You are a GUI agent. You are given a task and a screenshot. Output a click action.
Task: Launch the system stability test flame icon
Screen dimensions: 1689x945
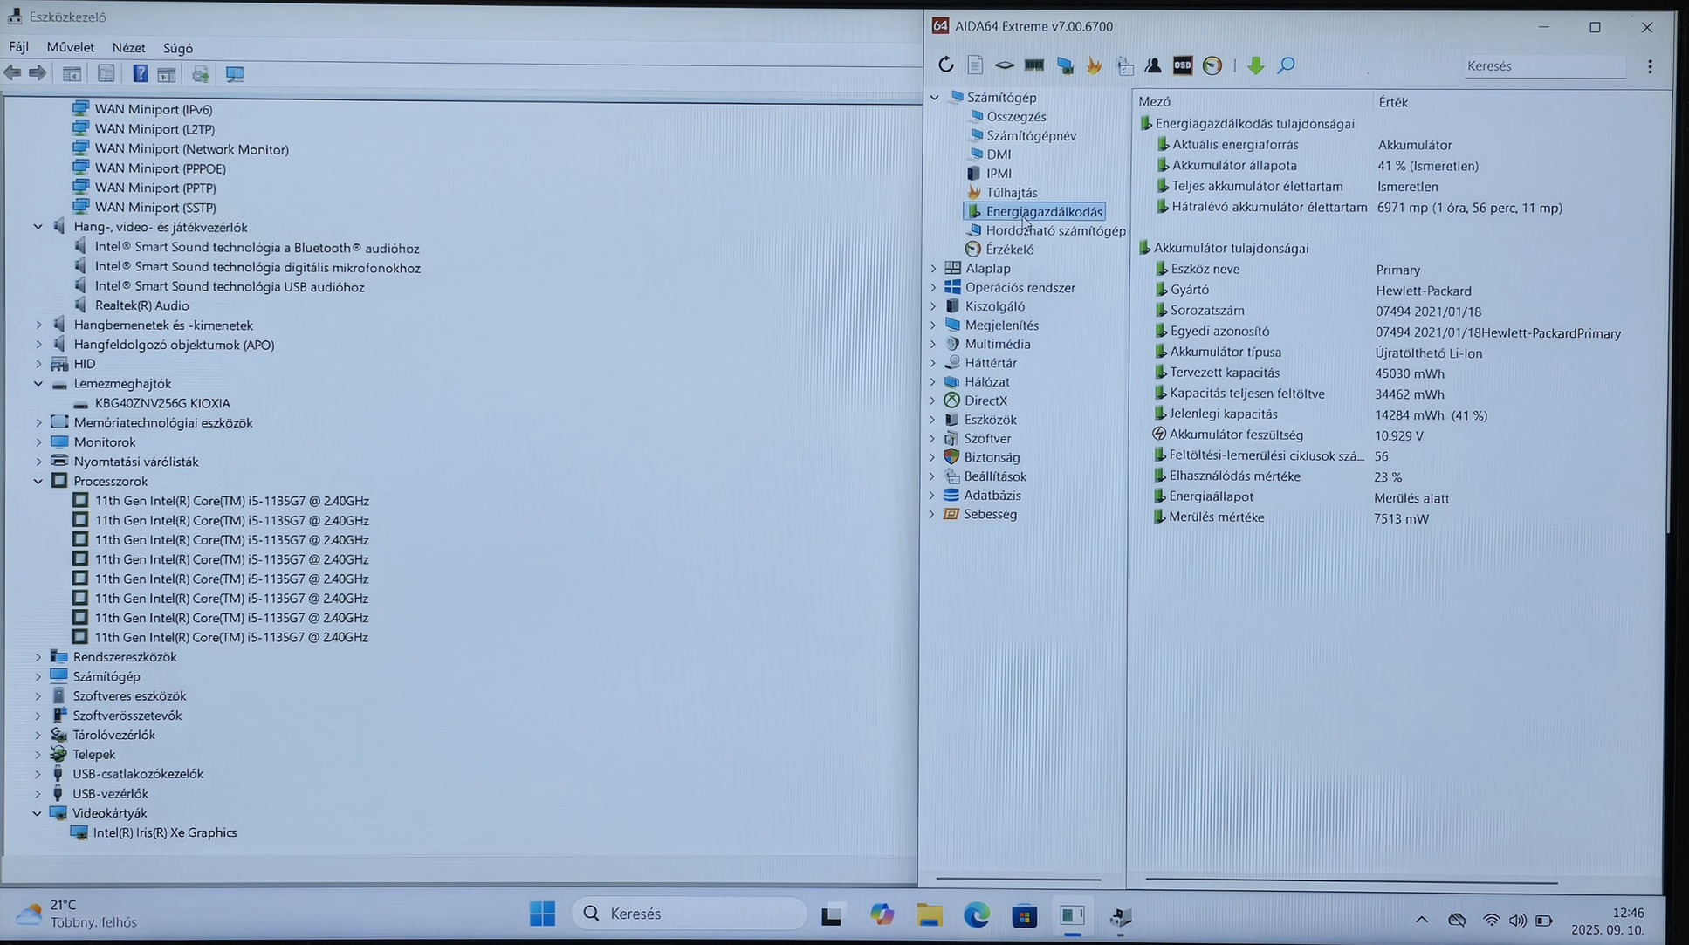(1094, 65)
